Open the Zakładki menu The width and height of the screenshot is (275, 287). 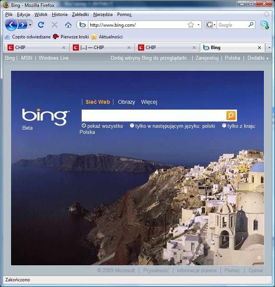click(x=80, y=14)
